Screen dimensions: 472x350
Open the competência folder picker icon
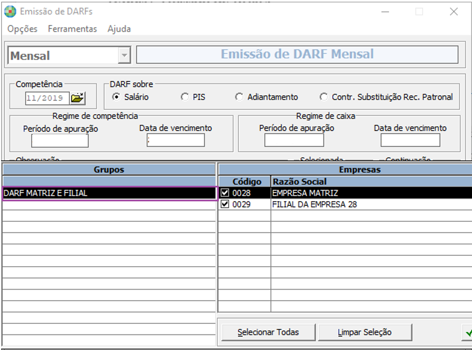78,98
